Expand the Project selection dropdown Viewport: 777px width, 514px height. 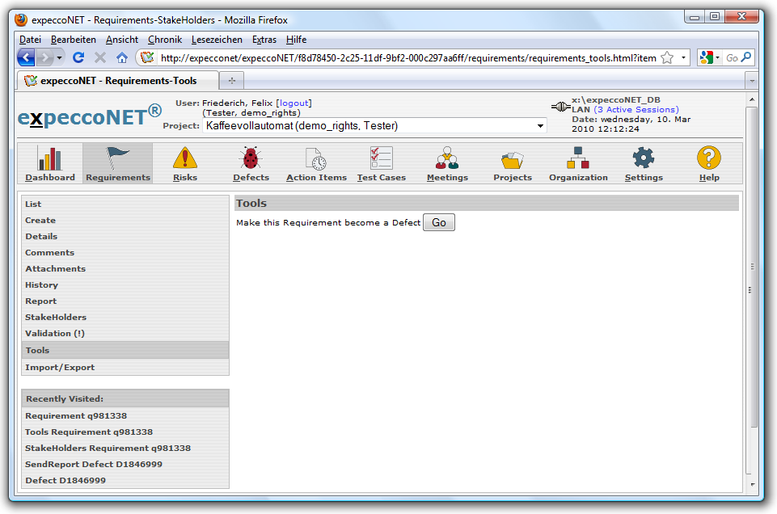point(540,126)
